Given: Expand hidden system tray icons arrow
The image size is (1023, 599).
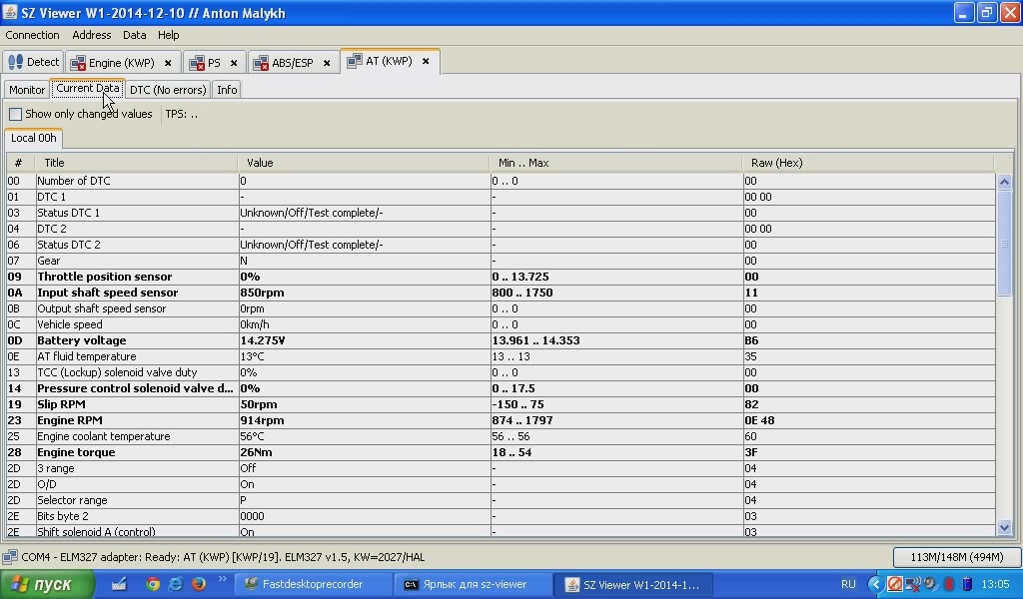Looking at the screenshot, I should [875, 584].
